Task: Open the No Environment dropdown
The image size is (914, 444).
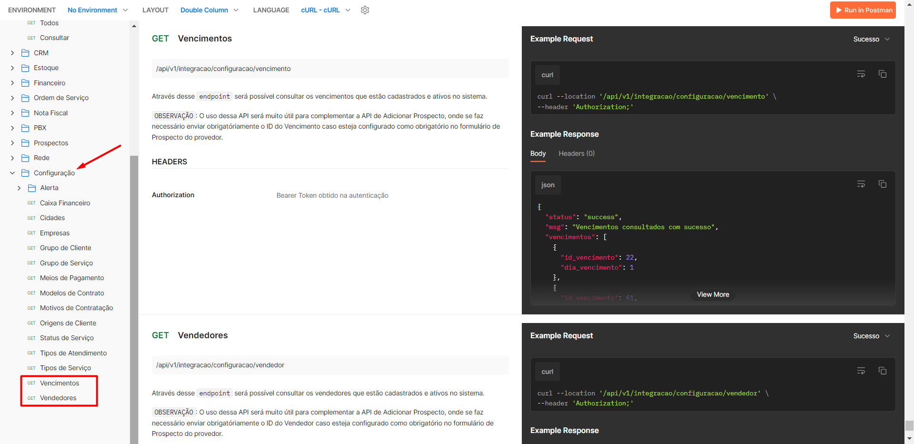Action: 98,10
